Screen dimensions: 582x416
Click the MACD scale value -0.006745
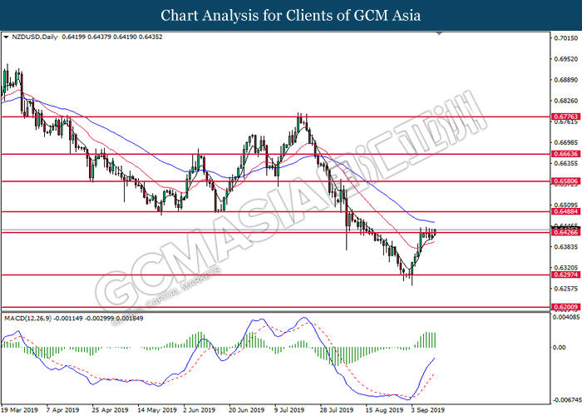click(x=566, y=399)
